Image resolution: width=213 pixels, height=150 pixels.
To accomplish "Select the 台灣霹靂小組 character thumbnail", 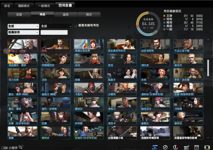I will 122,132.
